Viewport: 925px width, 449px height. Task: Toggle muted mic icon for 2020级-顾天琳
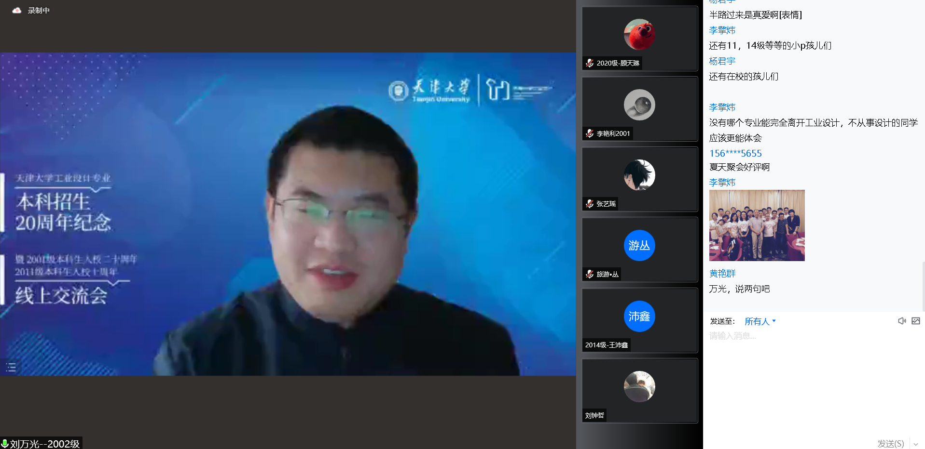(x=590, y=63)
